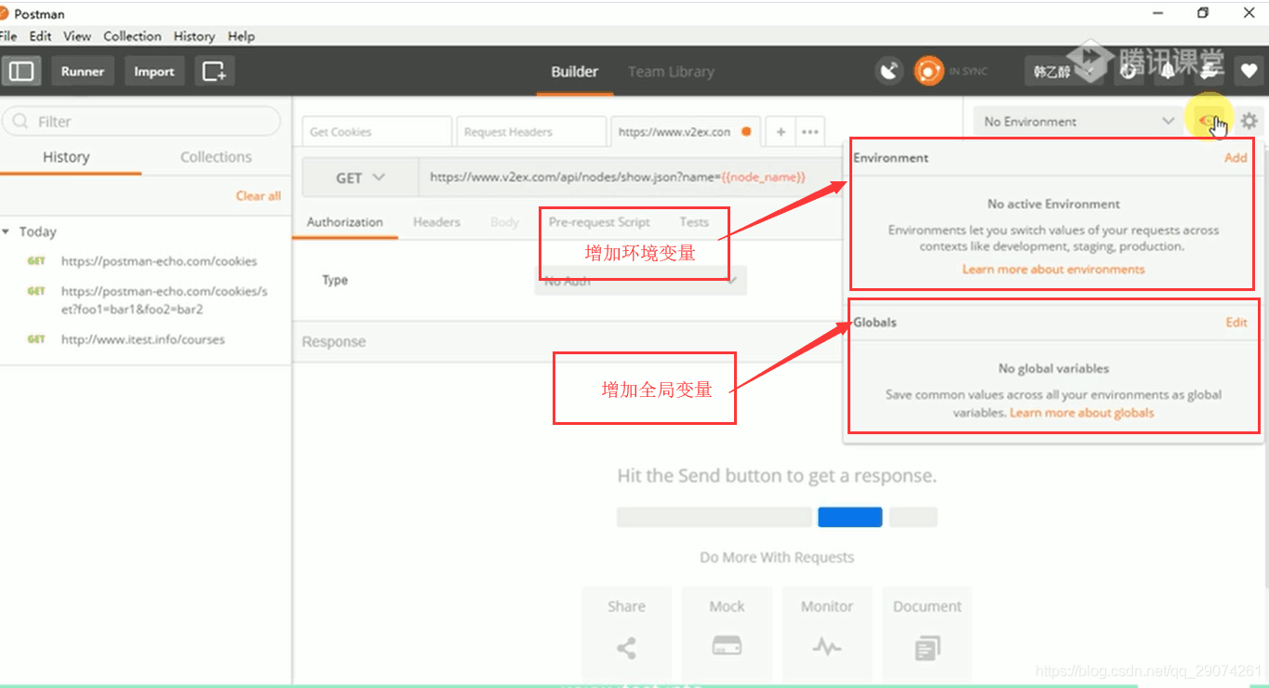
Task: Select the Collections sidebar tab
Action: (216, 157)
